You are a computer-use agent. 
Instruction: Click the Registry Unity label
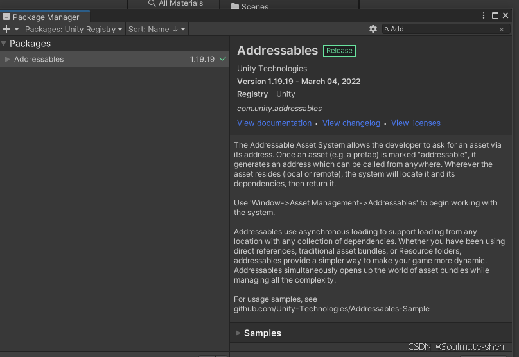coord(266,94)
